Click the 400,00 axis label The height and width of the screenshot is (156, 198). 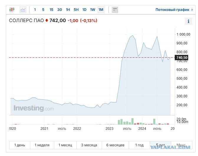coord(182,87)
